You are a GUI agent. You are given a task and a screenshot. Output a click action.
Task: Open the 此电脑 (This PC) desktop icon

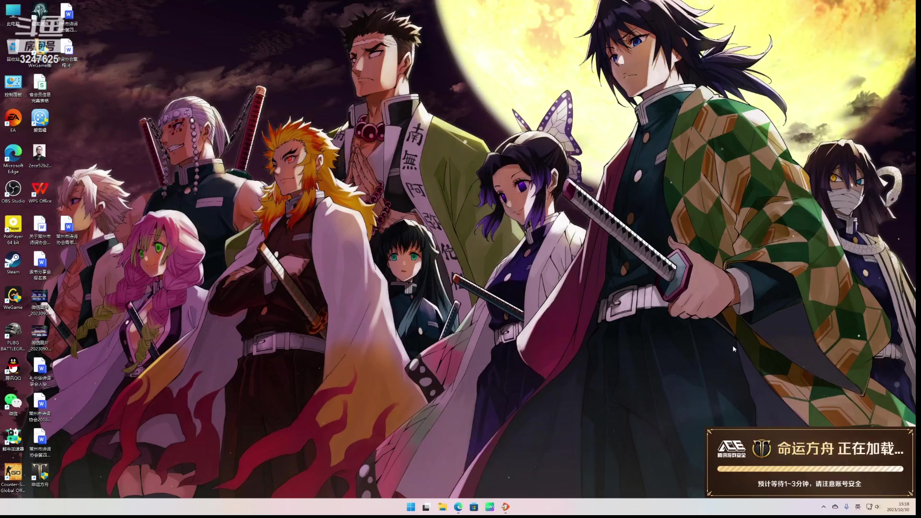tap(13, 14)
